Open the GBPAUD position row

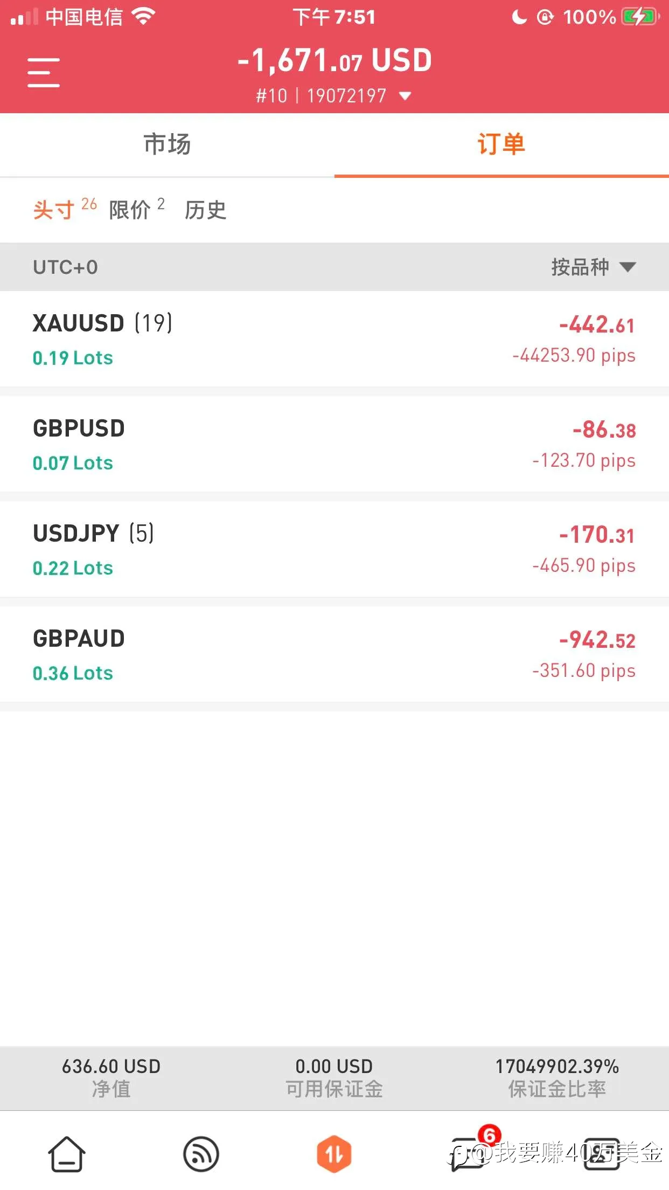334,654
